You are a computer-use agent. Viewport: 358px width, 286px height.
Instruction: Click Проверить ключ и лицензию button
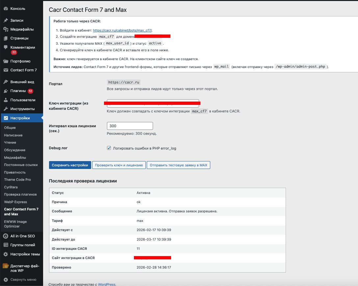[119, 165]
